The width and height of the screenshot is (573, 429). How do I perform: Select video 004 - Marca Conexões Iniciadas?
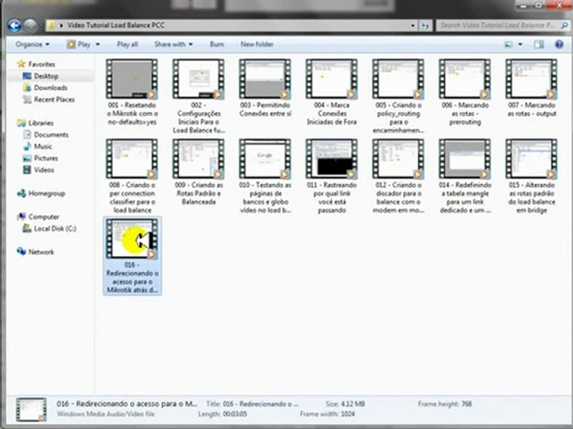pos(331,92)
